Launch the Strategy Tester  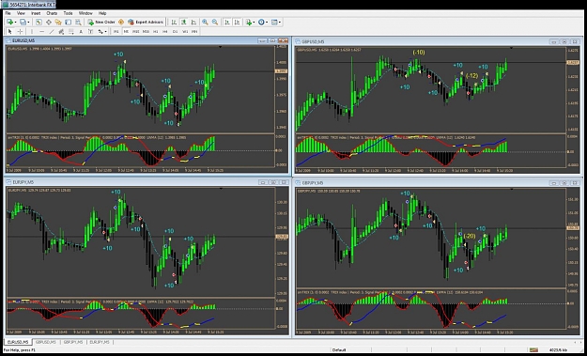pos(78,23)
